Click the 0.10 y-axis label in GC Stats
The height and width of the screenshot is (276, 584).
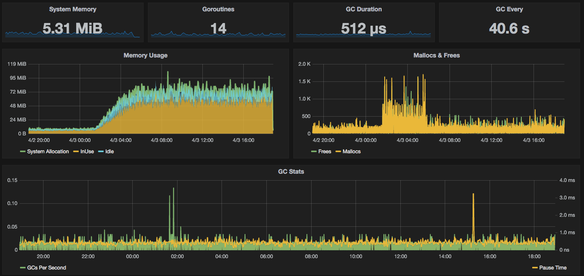point(12,203)
